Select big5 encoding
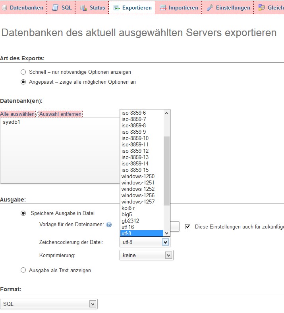 click(142, 215)
